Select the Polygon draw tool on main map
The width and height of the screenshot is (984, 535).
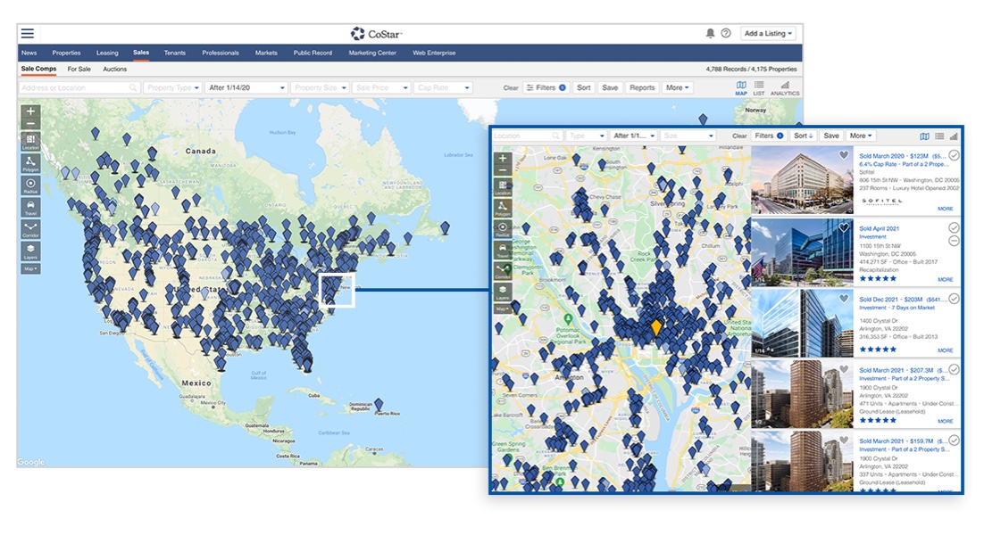[x=31, y=162]
